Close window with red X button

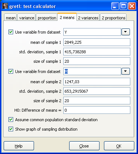coord(132,6)
